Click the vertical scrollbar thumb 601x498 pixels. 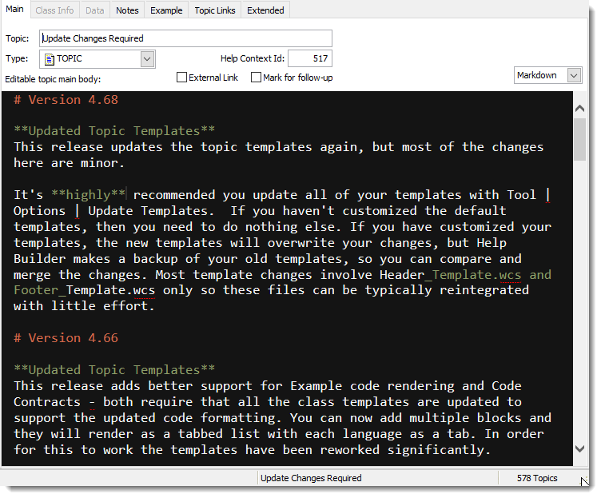click(x=579, y=140)
